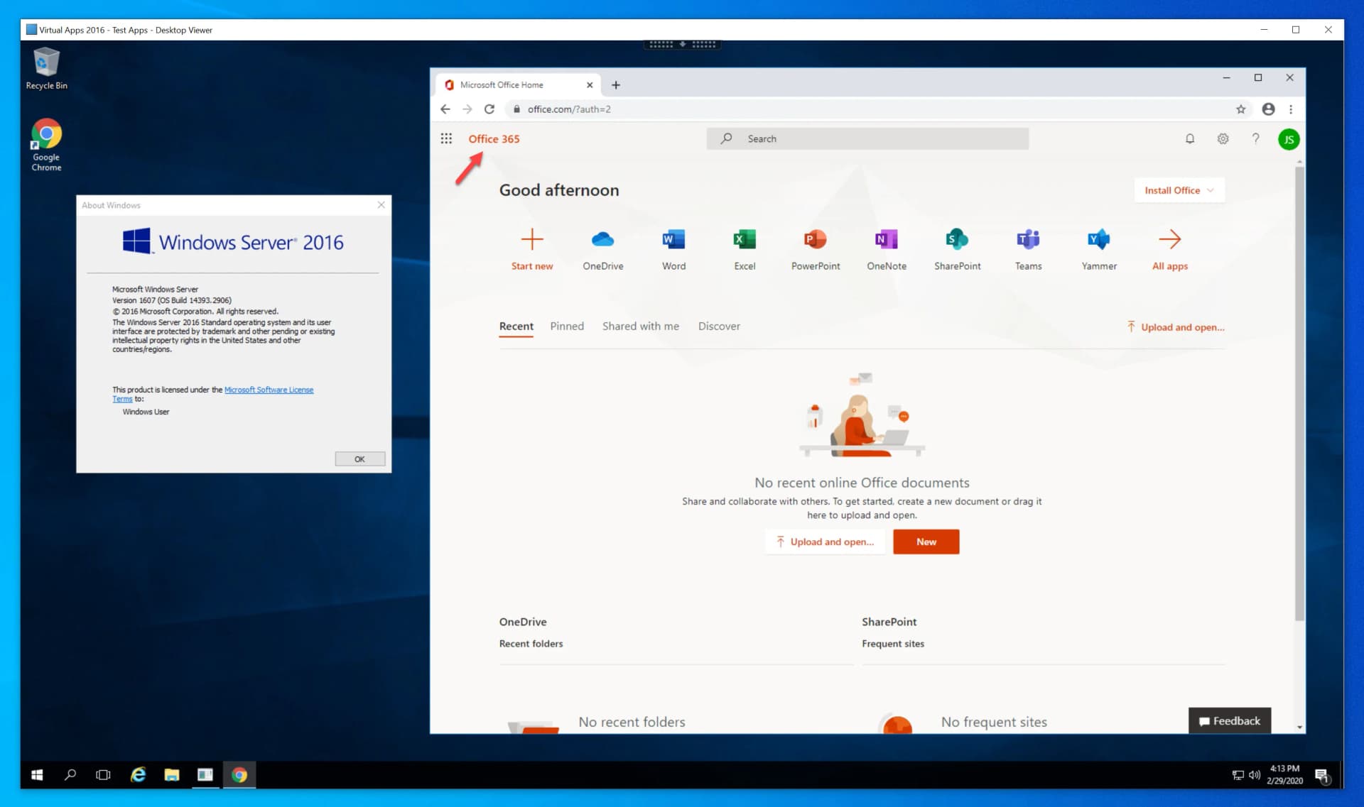The width and height of the screenshot is (1364, 807).
Task: Open File Explorer from the taskbar
Action: (171, 774)
